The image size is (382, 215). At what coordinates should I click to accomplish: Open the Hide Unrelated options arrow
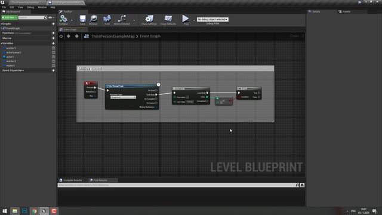click(134, 20)
